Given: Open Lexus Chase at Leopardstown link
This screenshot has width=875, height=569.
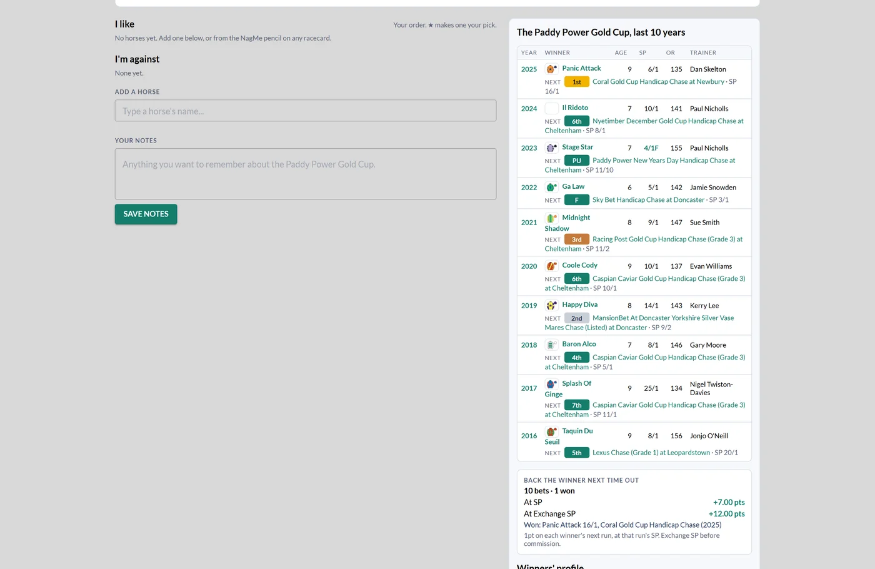Looking at the screenshot, I should tap(651, 452).
